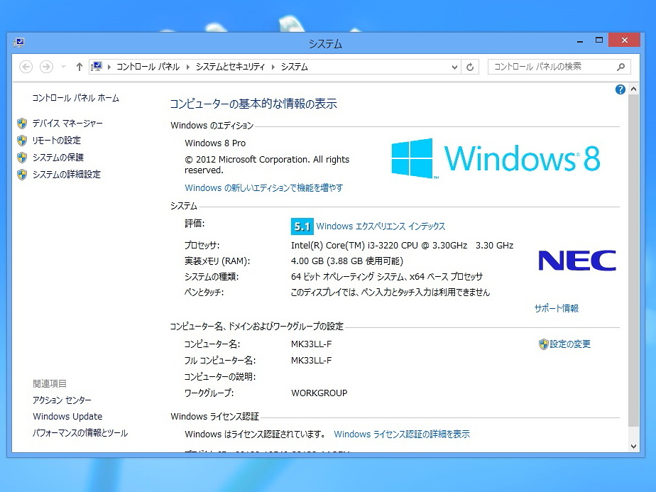This screenshot has height=492, width=656.
Task: Open help with the question mark icon
Action: [621, 89]
